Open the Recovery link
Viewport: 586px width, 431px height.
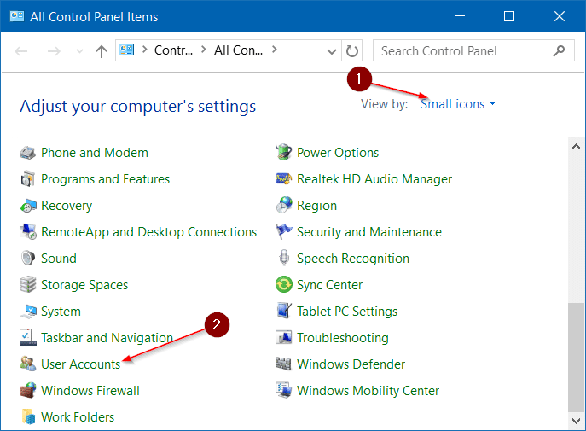pyautogui.click(x=67, y=206)
